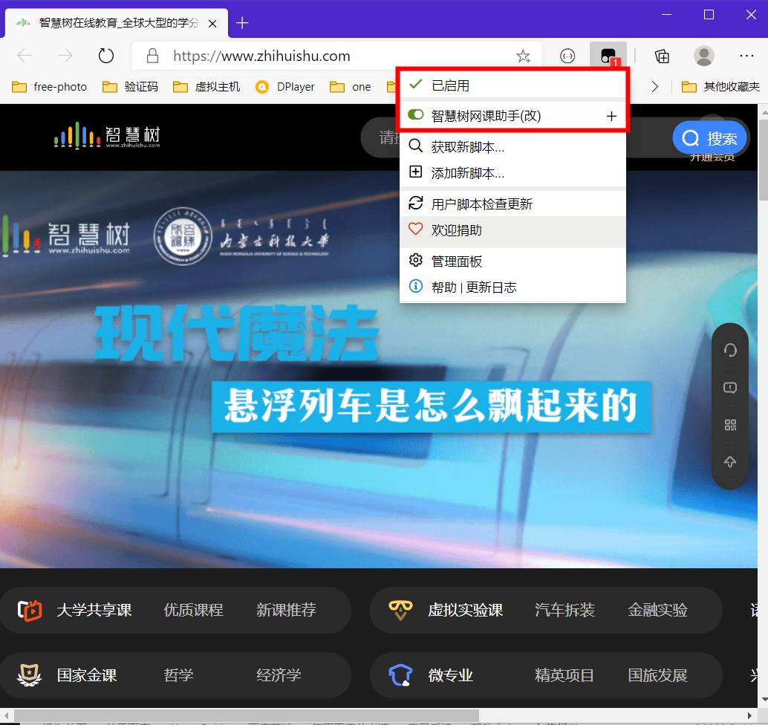
Task: Open 新课推荐 link
Action: click(286, 610)
